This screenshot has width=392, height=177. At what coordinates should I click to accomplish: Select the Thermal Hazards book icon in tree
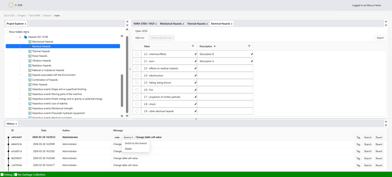tap(30, 51)
